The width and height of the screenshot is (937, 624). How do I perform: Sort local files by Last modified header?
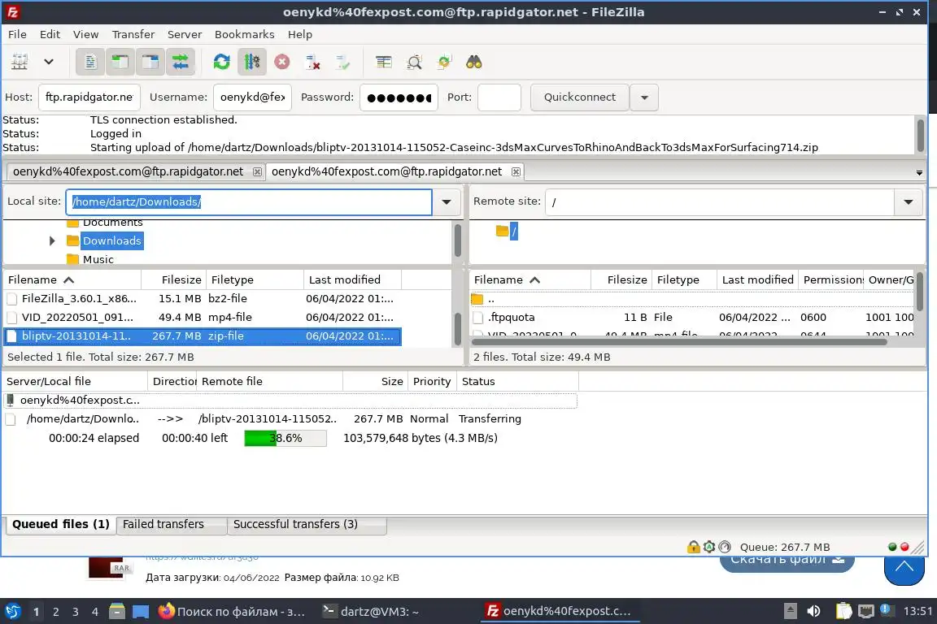pos(352,280)
